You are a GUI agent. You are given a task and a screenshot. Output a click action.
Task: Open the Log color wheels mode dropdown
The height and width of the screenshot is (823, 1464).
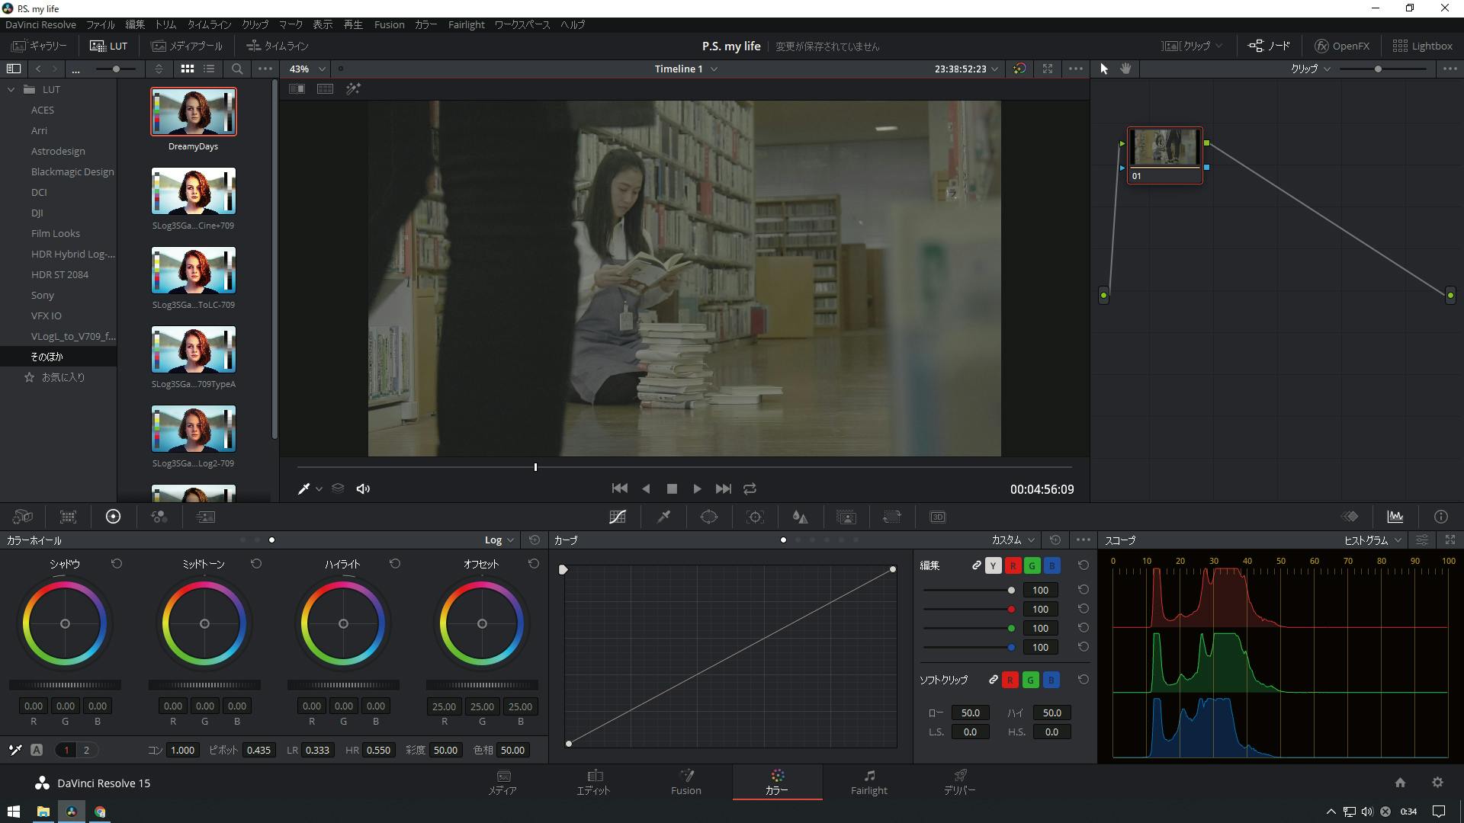pos(499,540)
